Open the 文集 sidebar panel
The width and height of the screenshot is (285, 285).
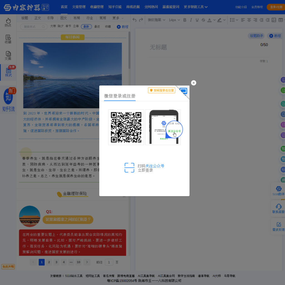(8, 56)
